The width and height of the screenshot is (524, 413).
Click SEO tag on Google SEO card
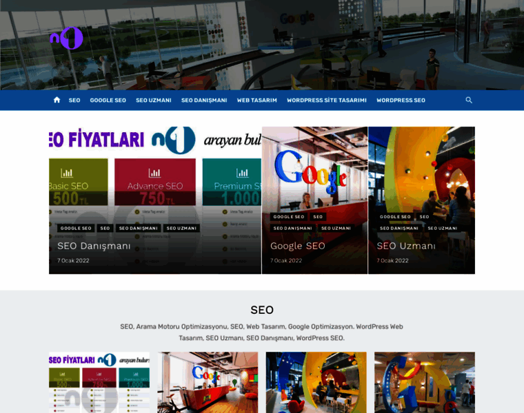[x=318, y=217]
